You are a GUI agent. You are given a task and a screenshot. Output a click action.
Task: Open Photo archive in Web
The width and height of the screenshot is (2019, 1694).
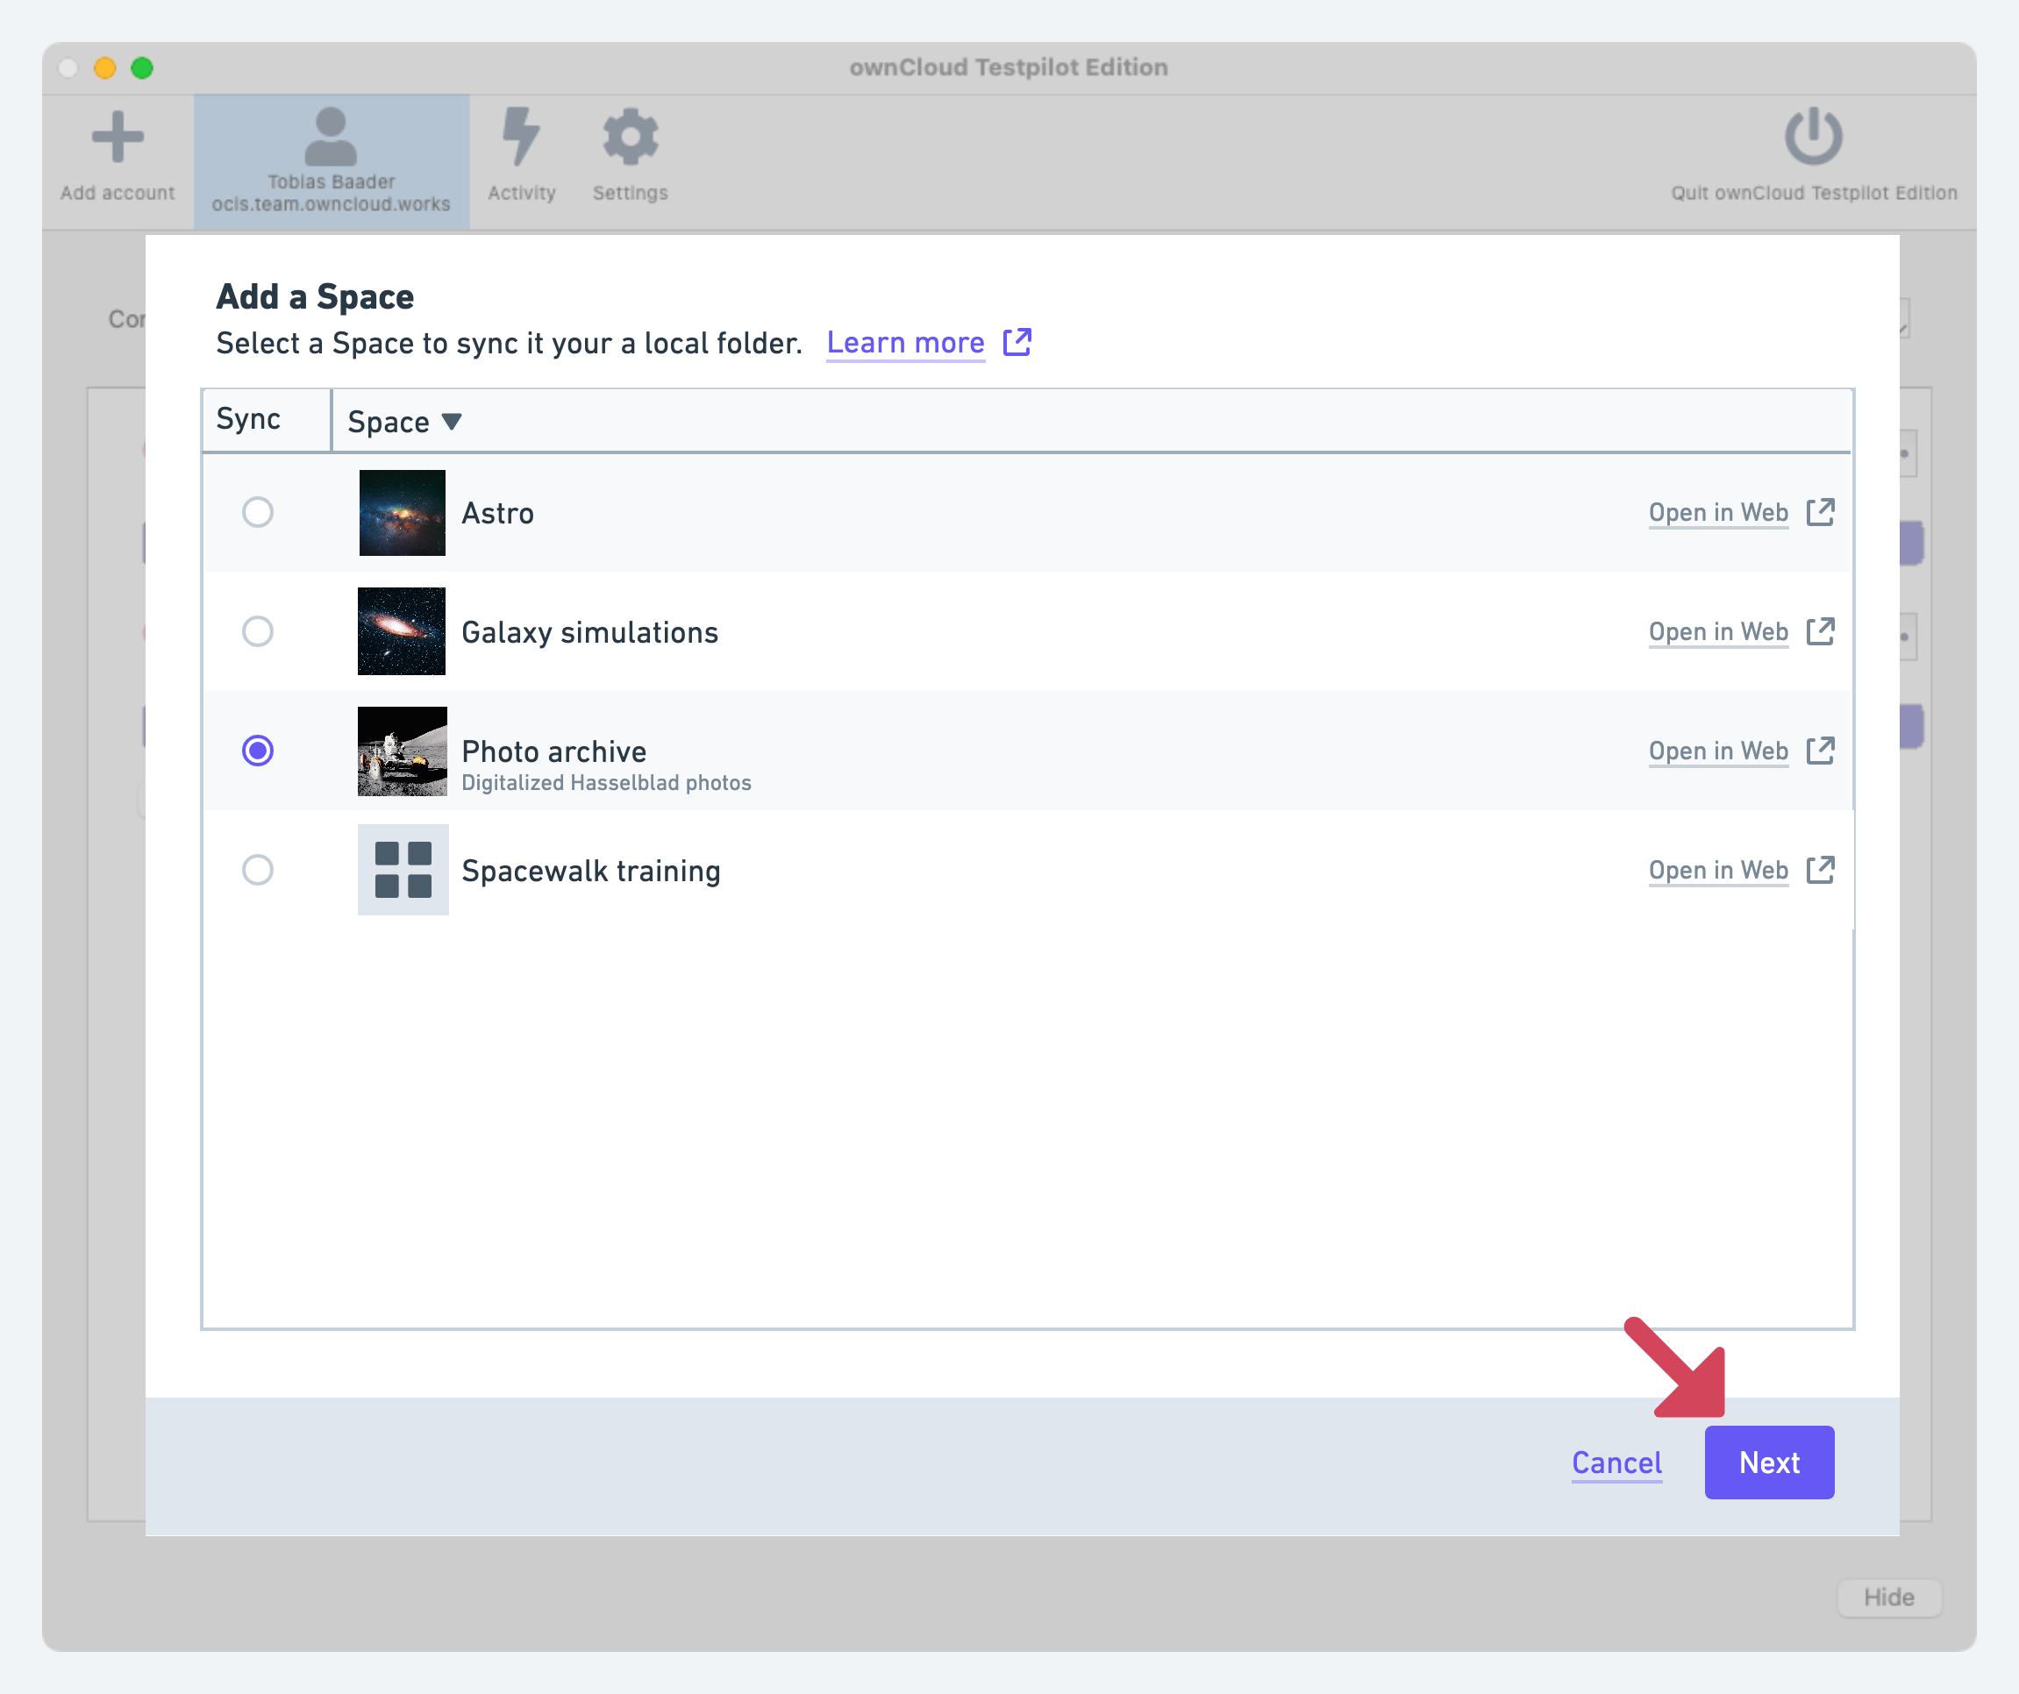pyautogui.click(x=1718, y=751)
